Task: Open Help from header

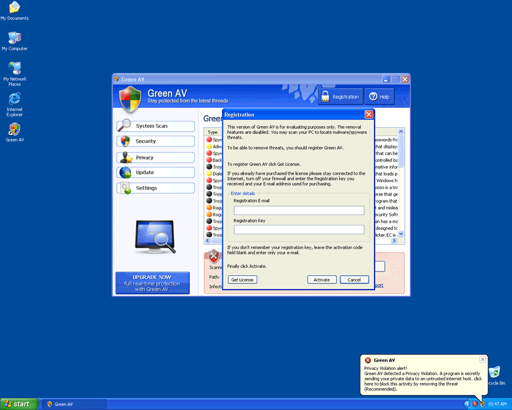Action: (379, 97)
